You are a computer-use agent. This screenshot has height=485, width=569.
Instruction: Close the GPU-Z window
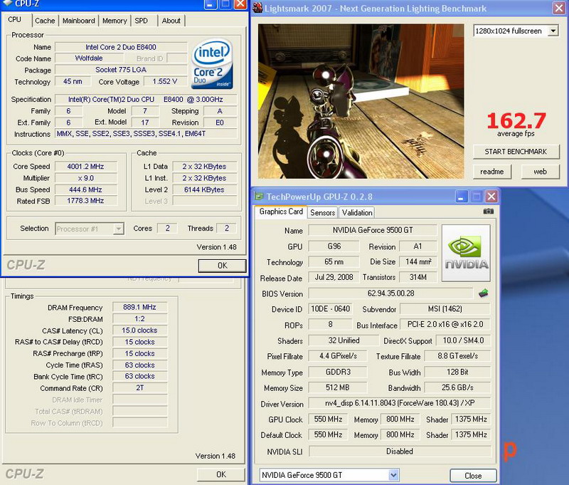[491, 197]
